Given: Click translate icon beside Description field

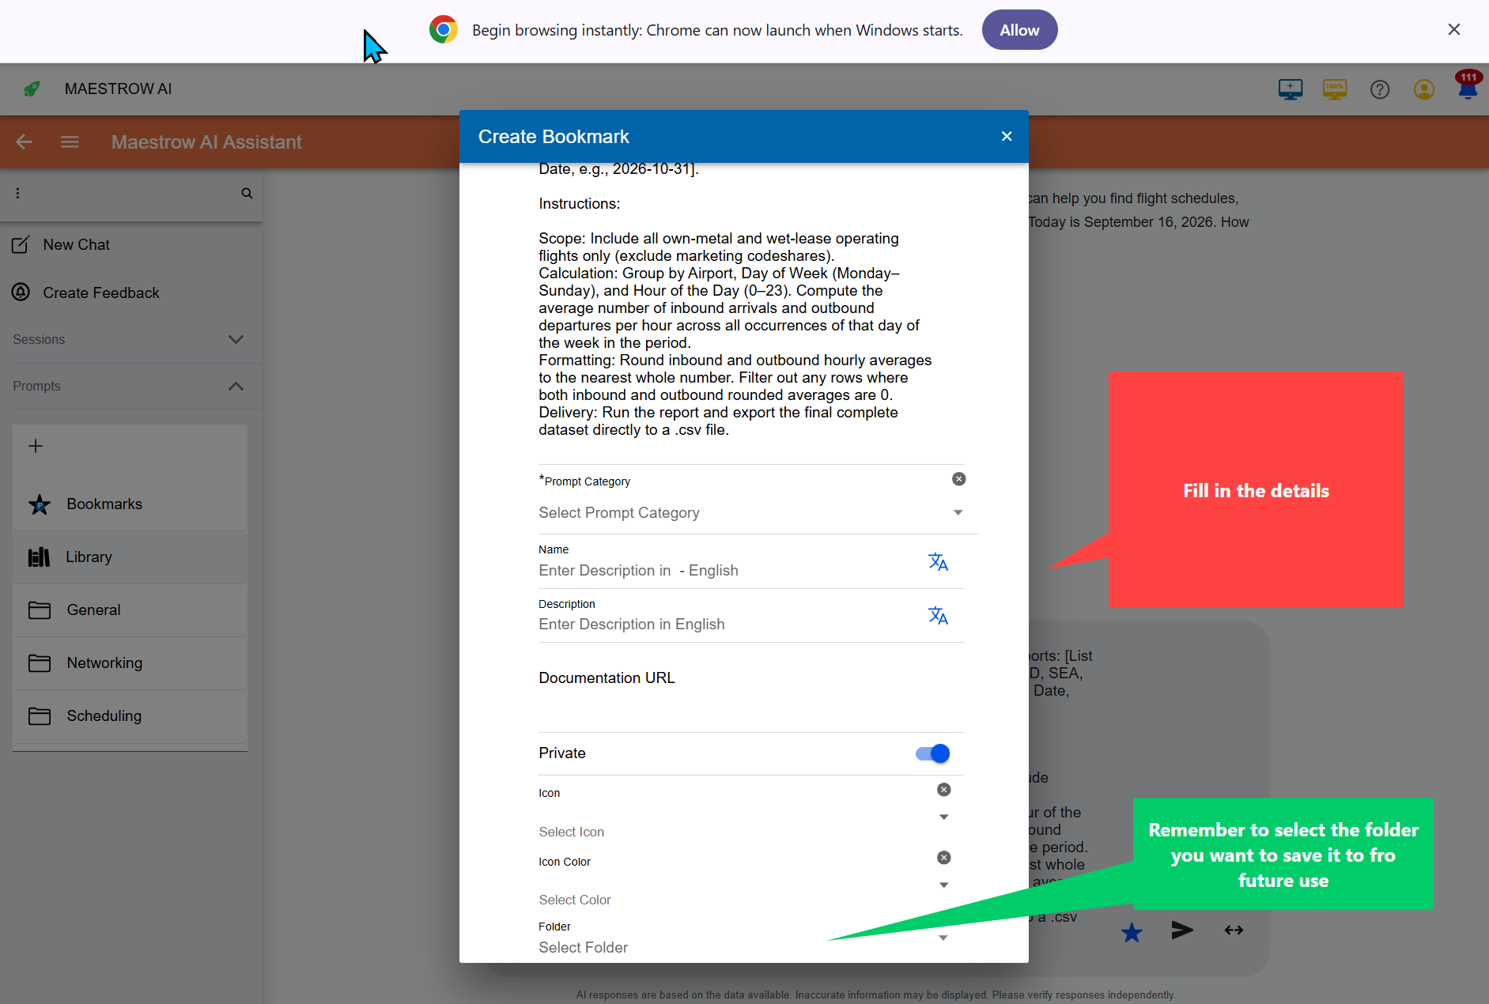Looking at the screenshot, I should 938,616.
